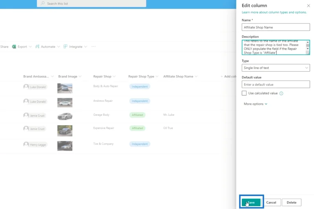Viewport: 314px width, 209px height.
Task: Open Export dropdown arrow
Action: tap(30, 47)
